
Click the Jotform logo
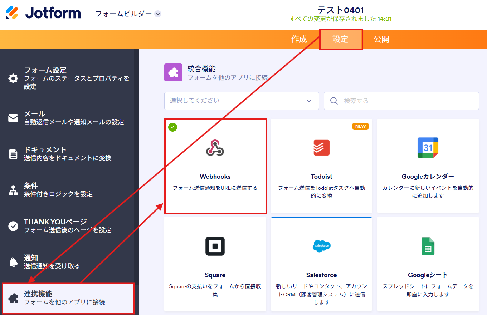(x=43, y=13)
